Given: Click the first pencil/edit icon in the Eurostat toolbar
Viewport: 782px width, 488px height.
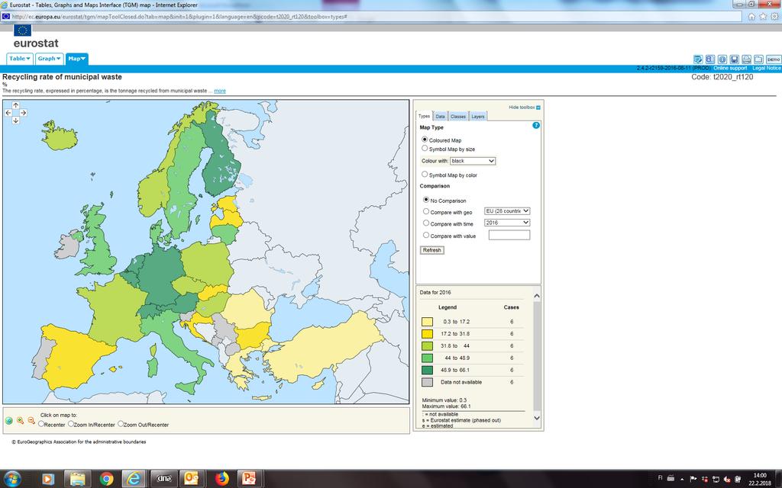Looking at the screenshot, I should pyautogui.click(x=698, y=59).
